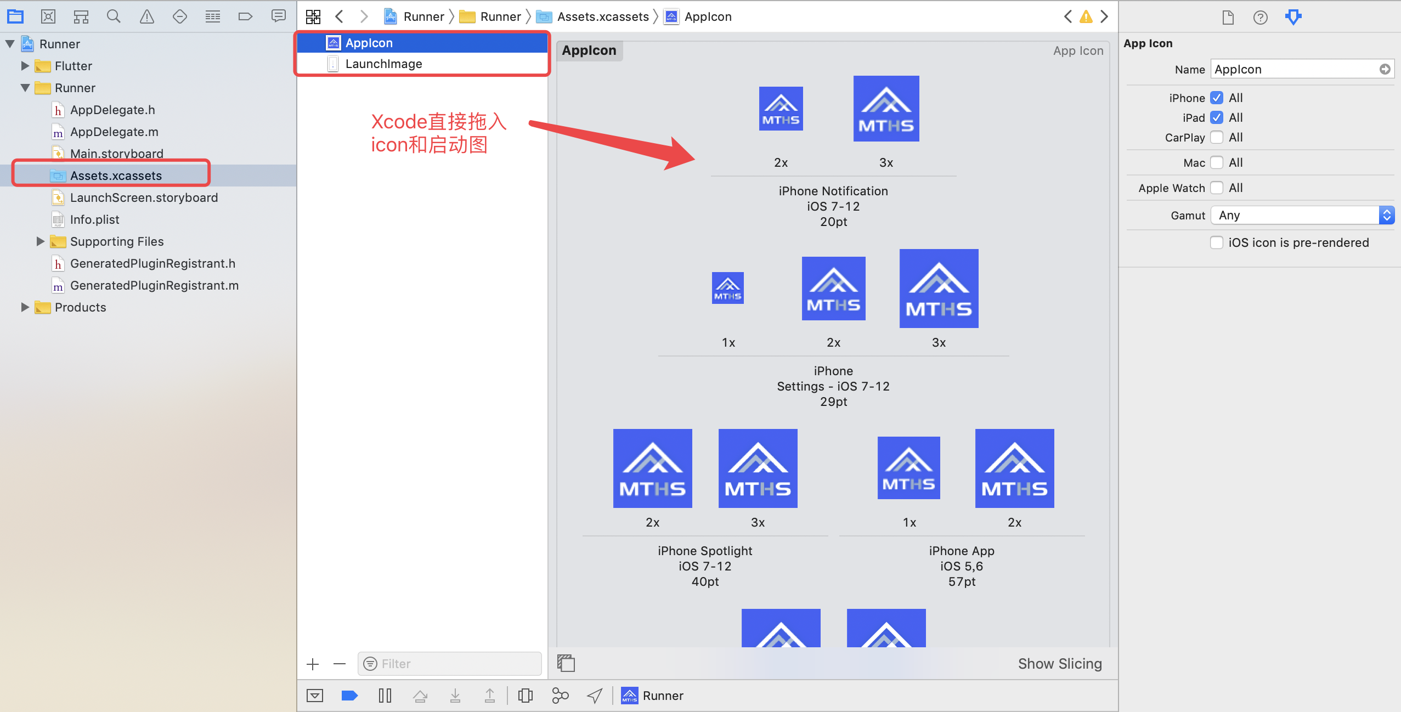Enable iOS icon is pre-rendered
This screenshot has height=712, width=1401.
coord(1216,242)
